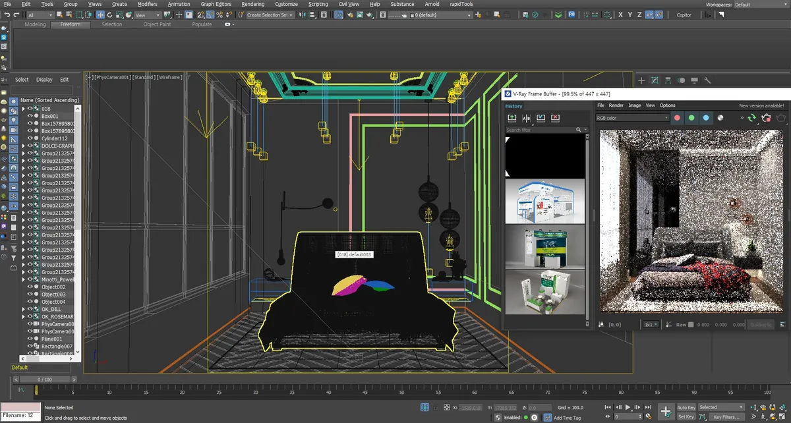Click the Set Key button
Image resolution: width=791 pixels, height=423 pixels.
point(686,417)
